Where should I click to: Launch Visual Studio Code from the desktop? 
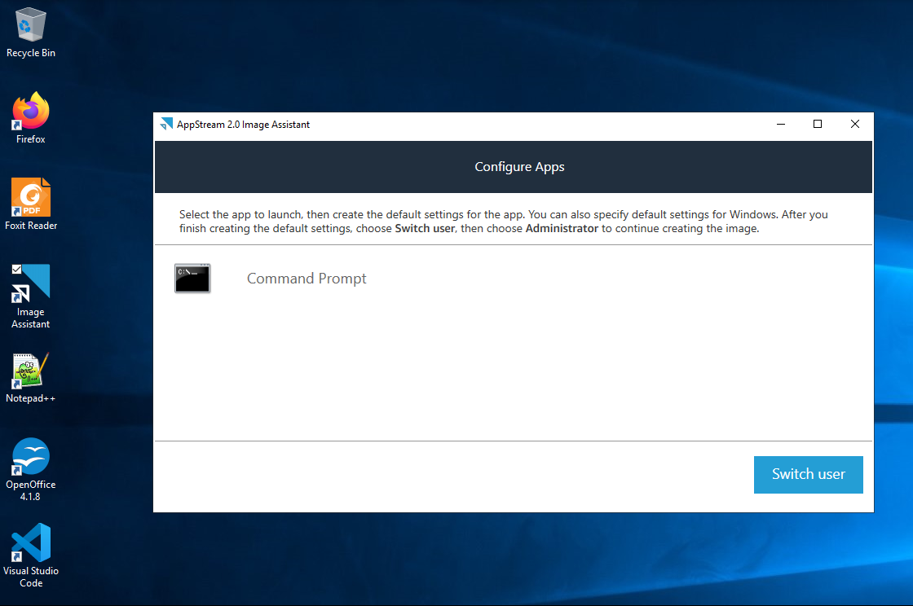coord(31,543)
